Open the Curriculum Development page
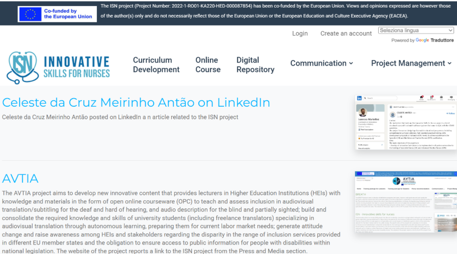The width and height of the screenshot is (457, 254). tap(156, 65)
